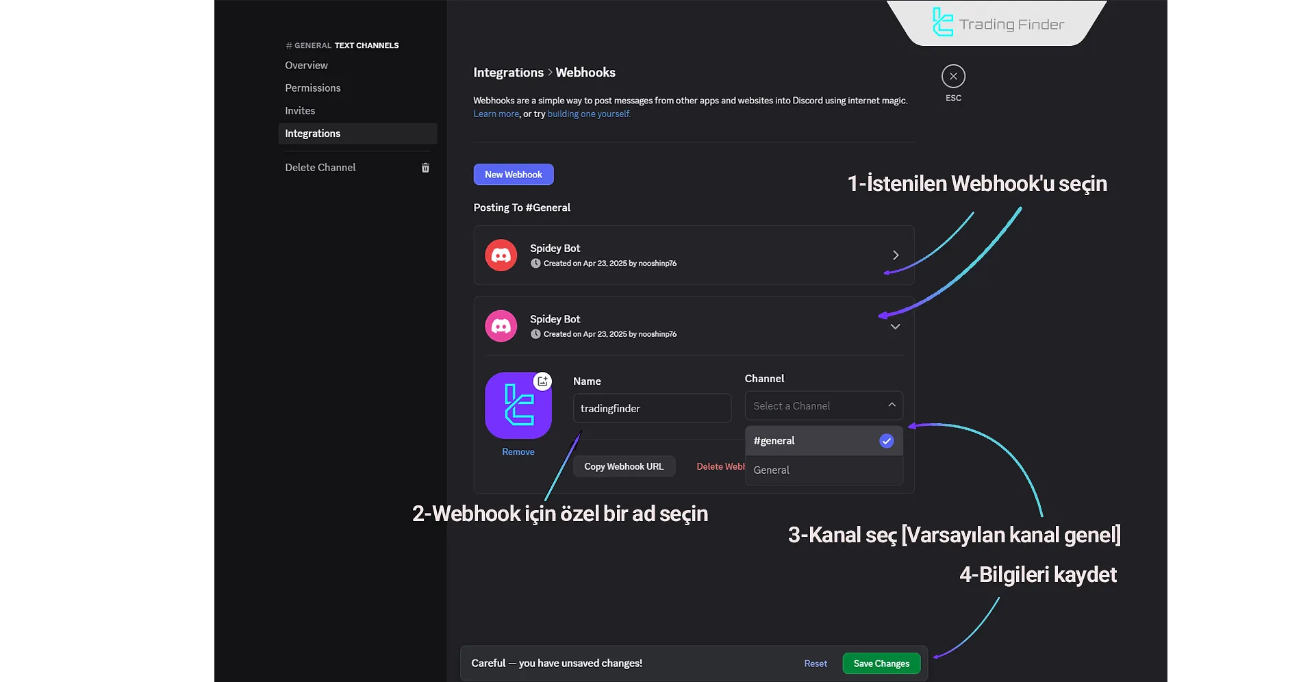Image resolution: width=1314 pixels, height=682 pixels.
Task: Click the upload image icon on webhook avatar
Action: [x=542, y=381]
